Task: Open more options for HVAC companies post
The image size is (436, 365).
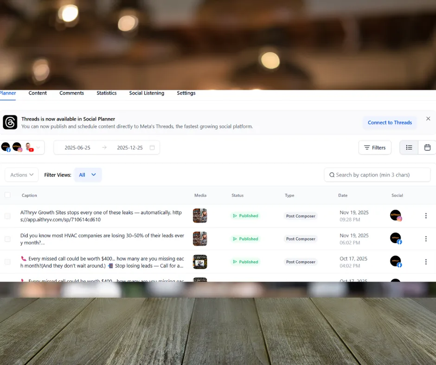Action: pos(426,239)
